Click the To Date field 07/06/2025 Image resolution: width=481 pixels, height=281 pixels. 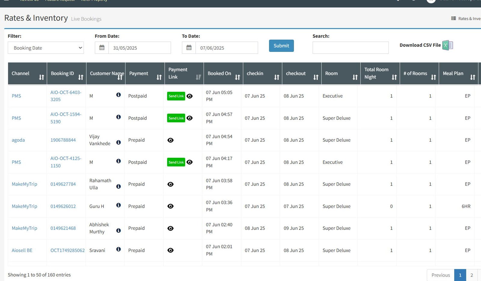227,48
